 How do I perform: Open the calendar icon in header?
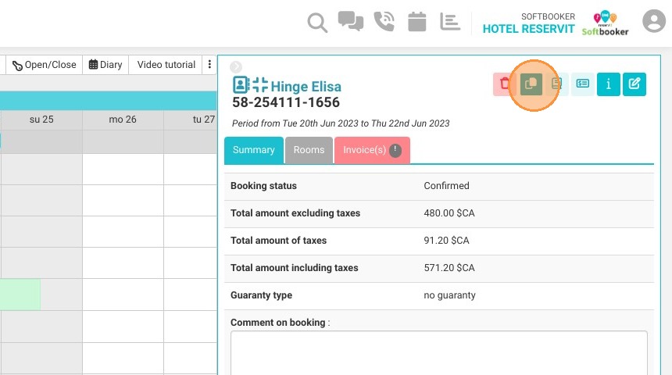(417, 21)
